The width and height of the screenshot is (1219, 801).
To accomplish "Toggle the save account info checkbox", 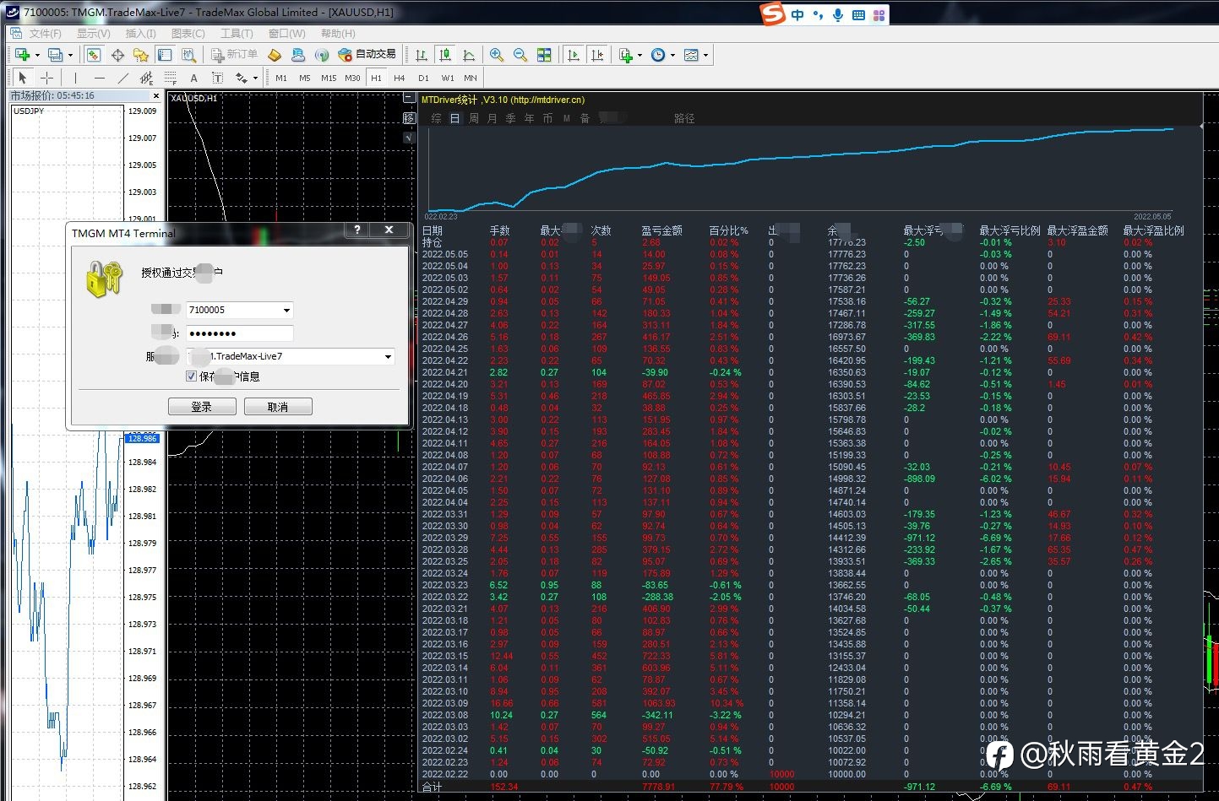I will pyautogui.click(x=191, y=376).
